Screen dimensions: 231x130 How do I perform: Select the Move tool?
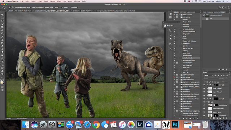point(3,14)
